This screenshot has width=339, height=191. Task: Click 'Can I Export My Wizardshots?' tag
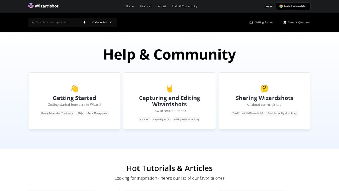(x=248, y=113)
